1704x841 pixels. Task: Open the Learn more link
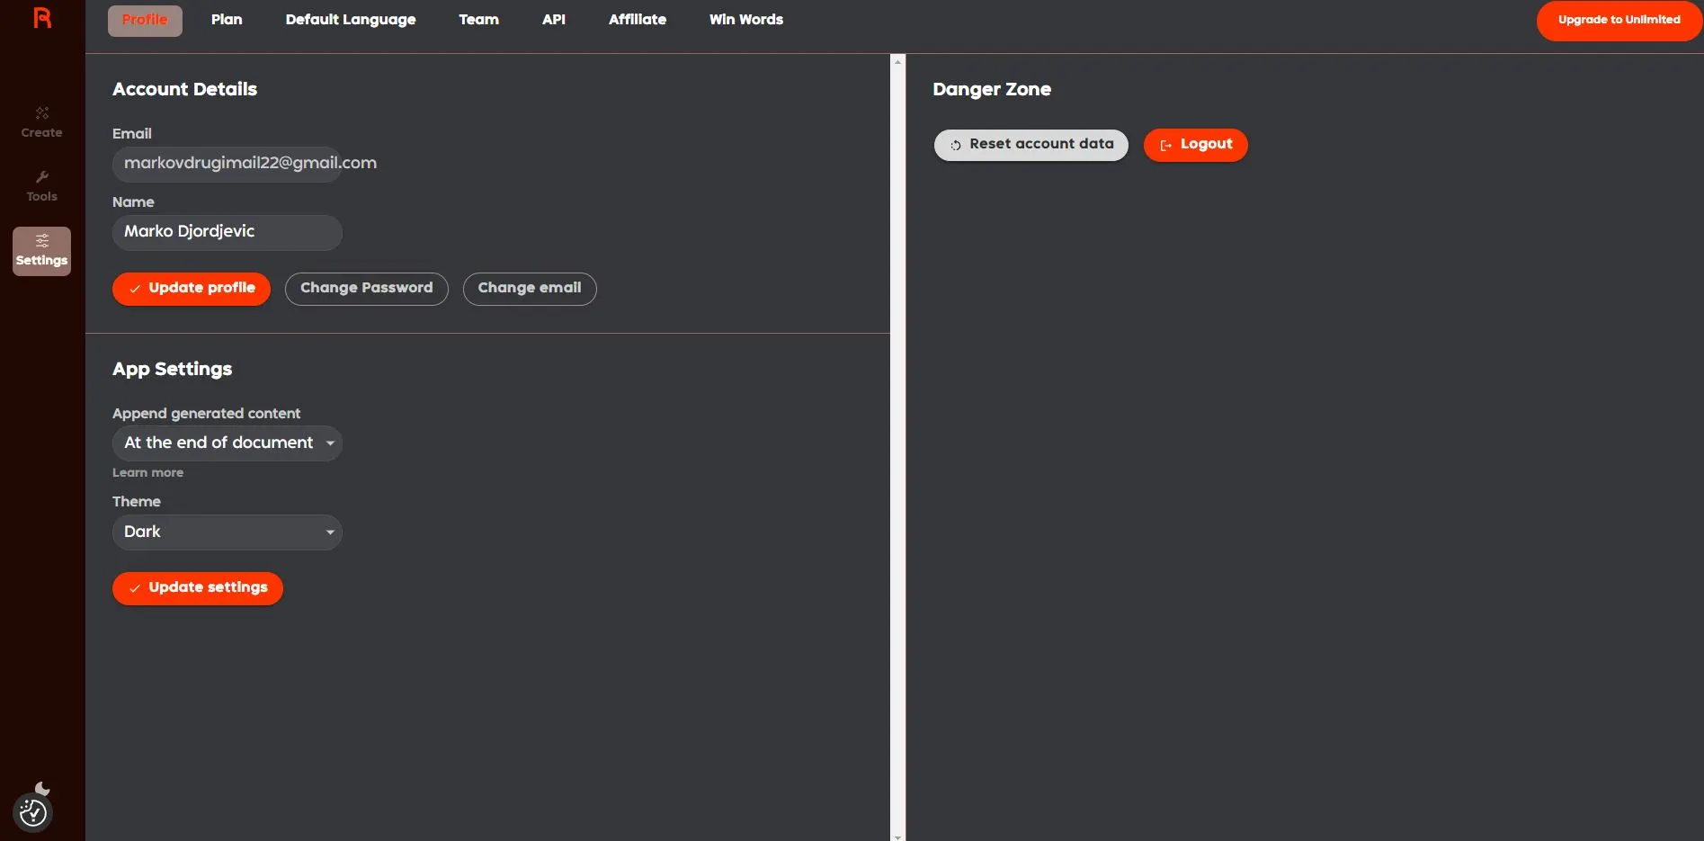tap(147, 473)
